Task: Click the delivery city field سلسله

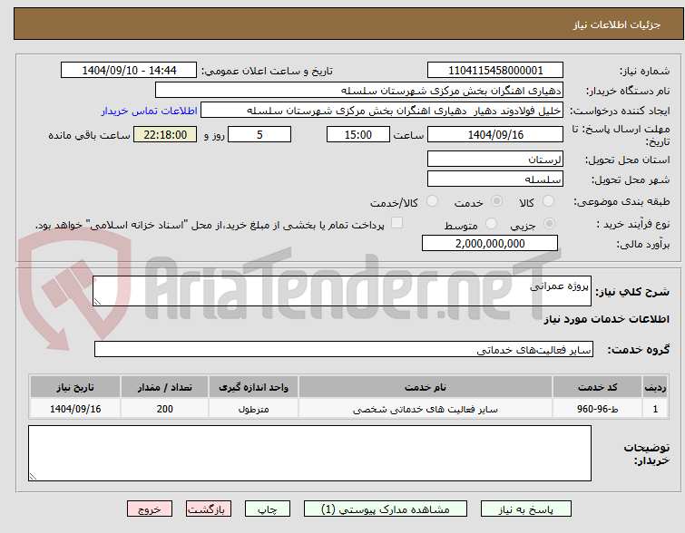Action: pos(495,179)
